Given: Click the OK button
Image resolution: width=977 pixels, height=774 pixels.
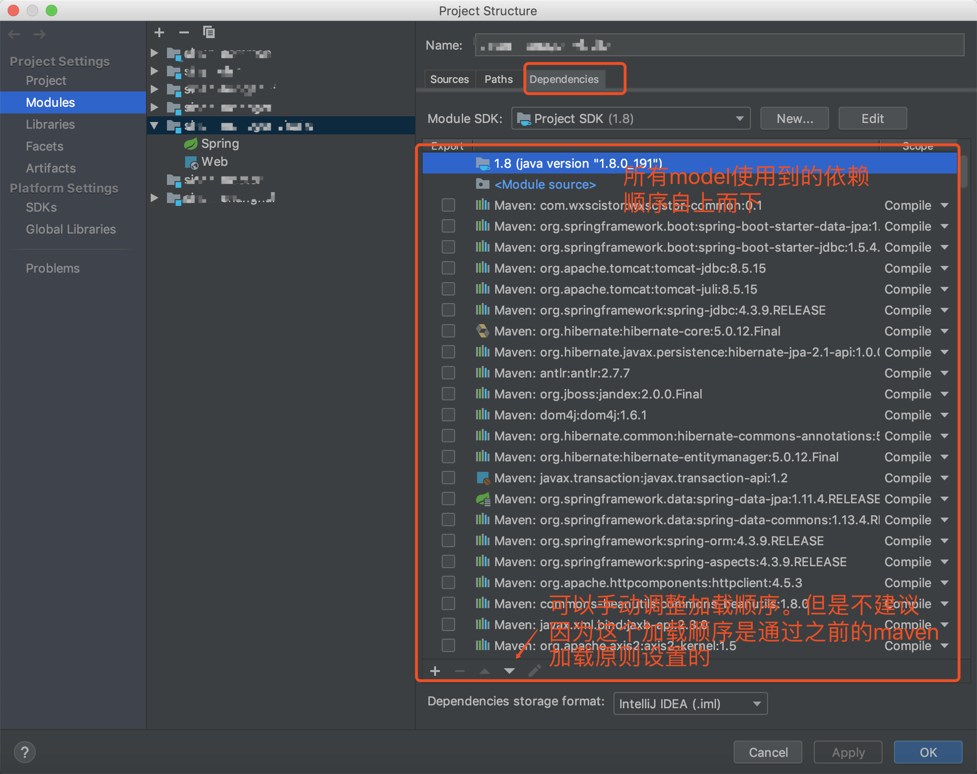Looking at the screenshot, I should tap(928, 753).
